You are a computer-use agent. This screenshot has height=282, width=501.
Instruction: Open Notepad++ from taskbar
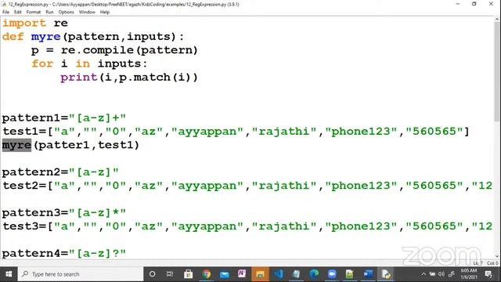[x=350, y=274]
